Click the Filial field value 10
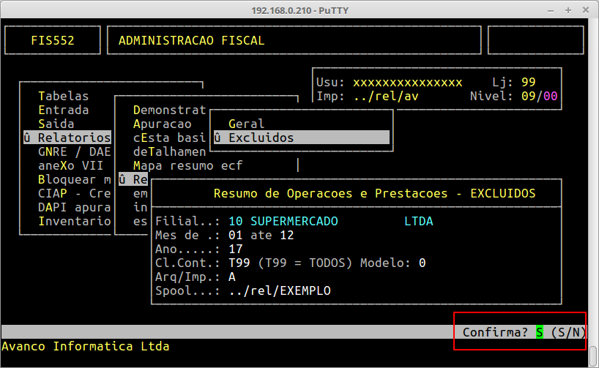This screenshot has width=599, height=368. (235, 221)
